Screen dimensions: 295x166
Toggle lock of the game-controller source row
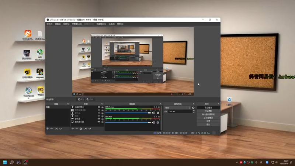click(x=103, y=119)
